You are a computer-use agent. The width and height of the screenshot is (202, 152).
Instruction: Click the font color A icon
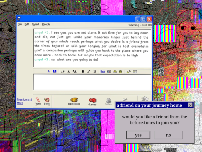pos(49,72)
